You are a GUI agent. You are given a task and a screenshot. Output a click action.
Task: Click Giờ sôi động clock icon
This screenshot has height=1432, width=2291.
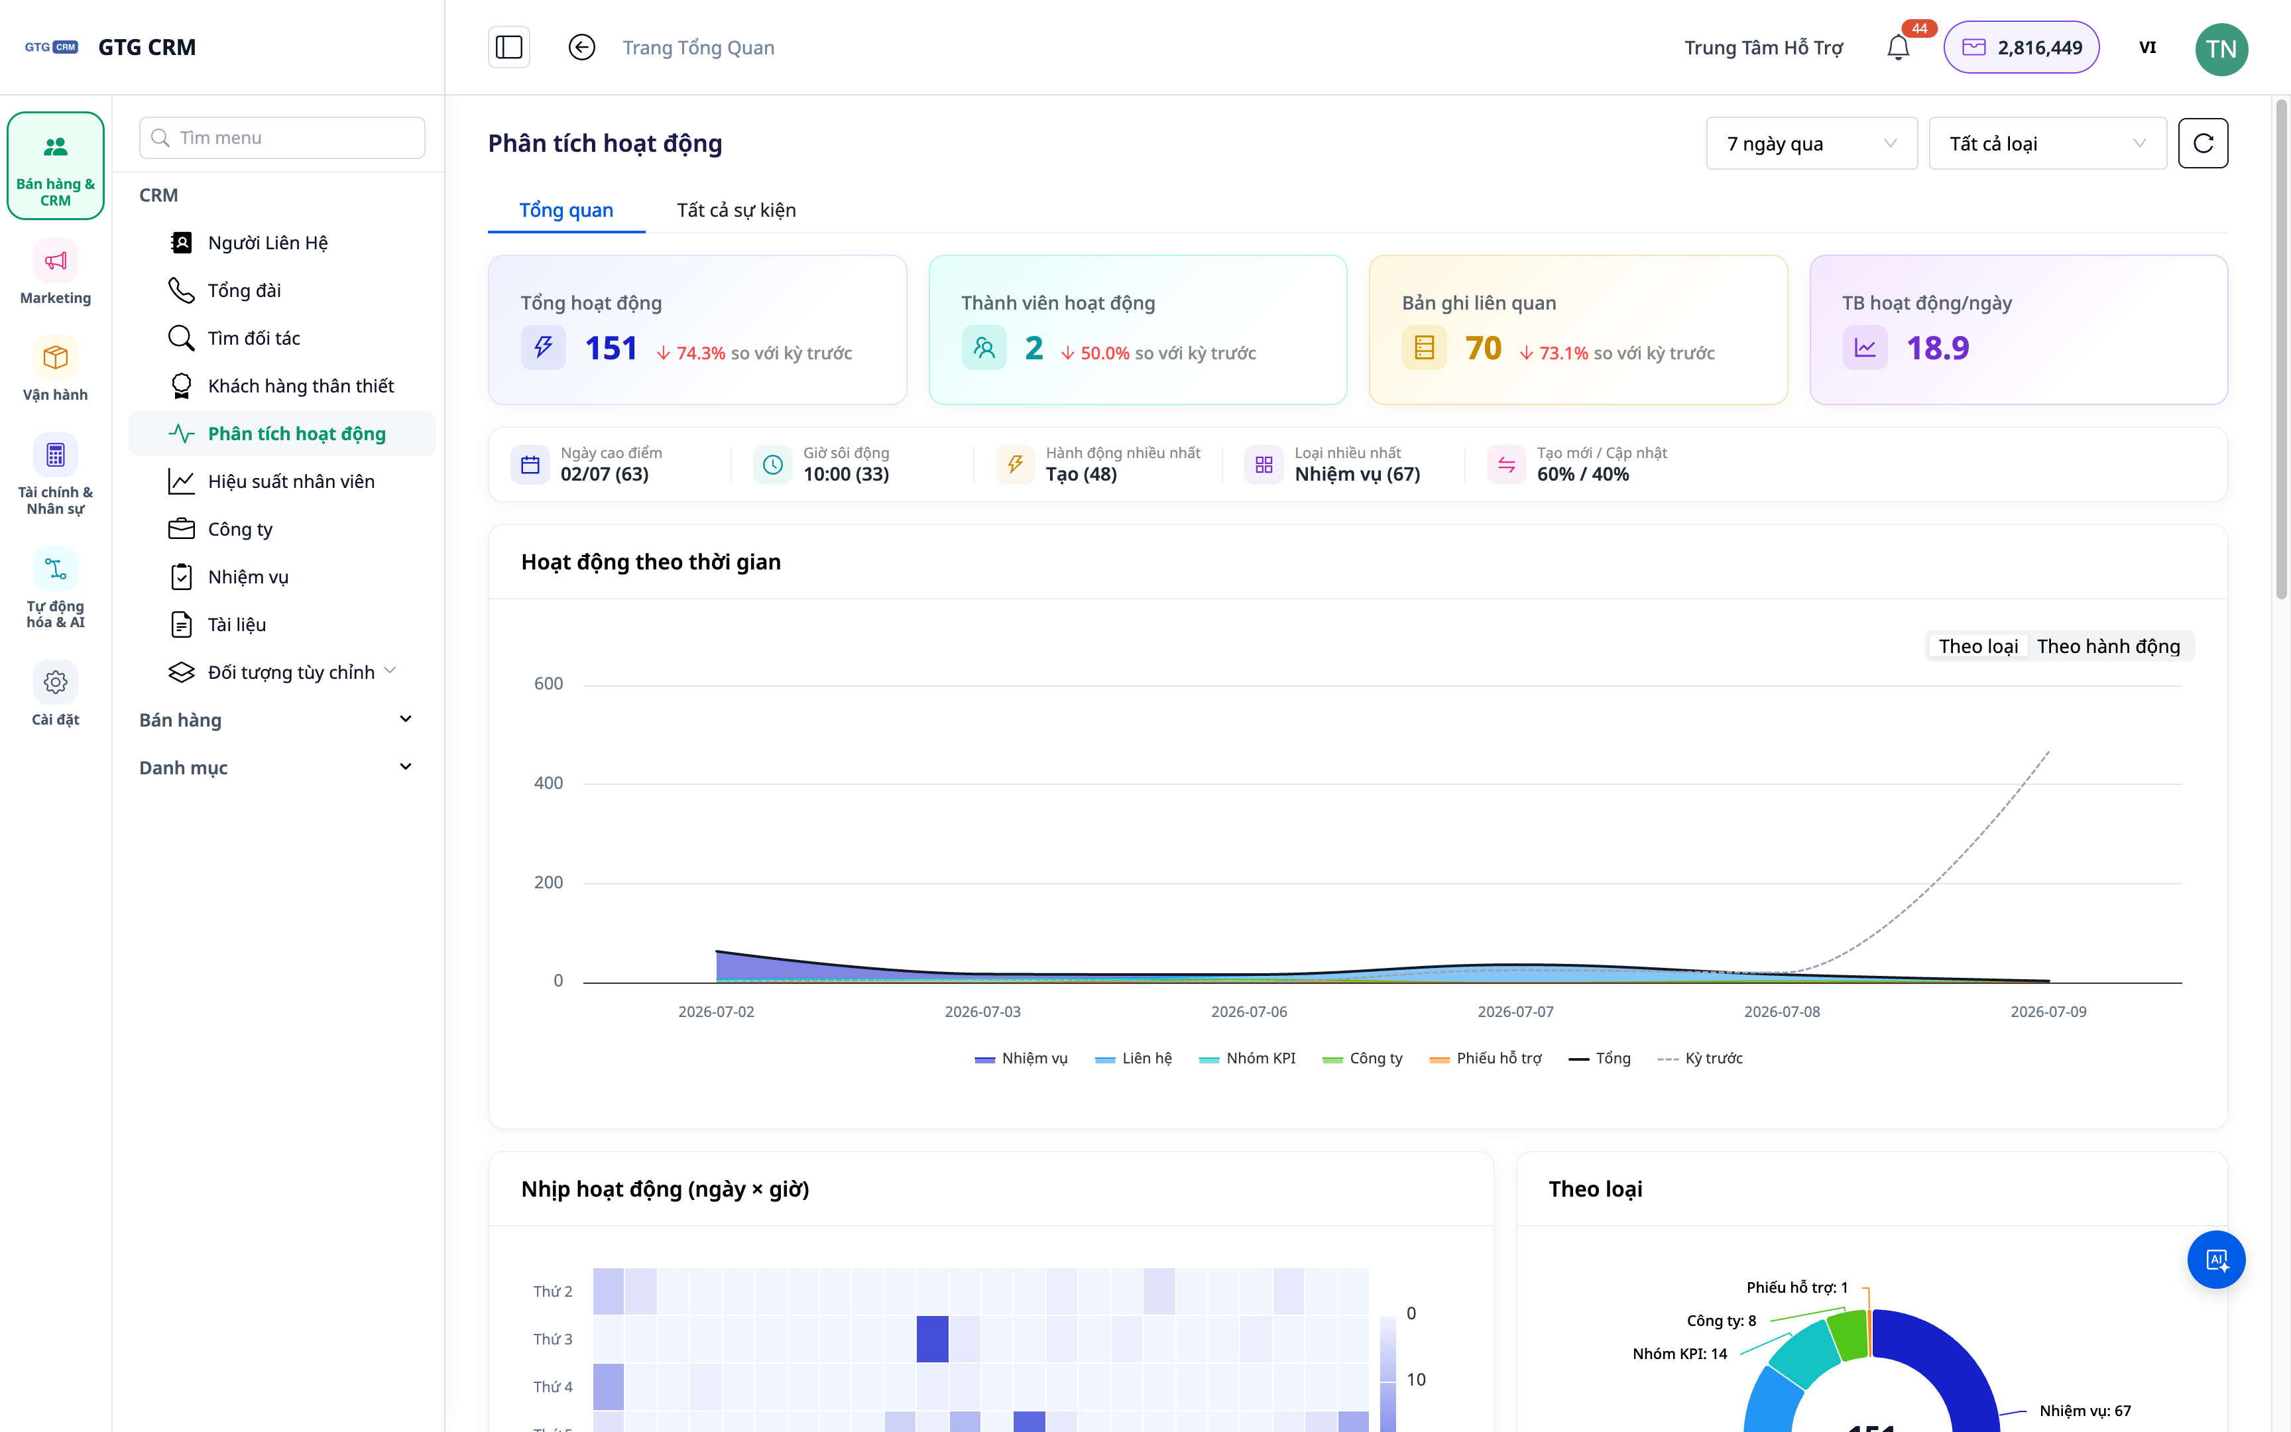[772, 464]
